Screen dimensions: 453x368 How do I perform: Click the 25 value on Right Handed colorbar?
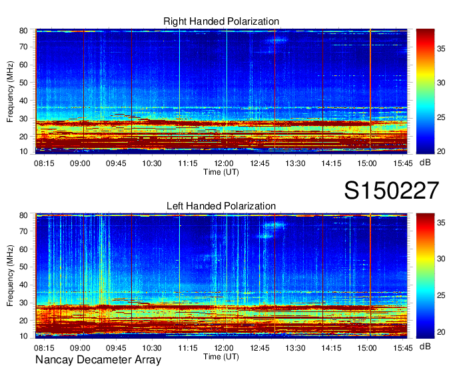click(441, 117)
